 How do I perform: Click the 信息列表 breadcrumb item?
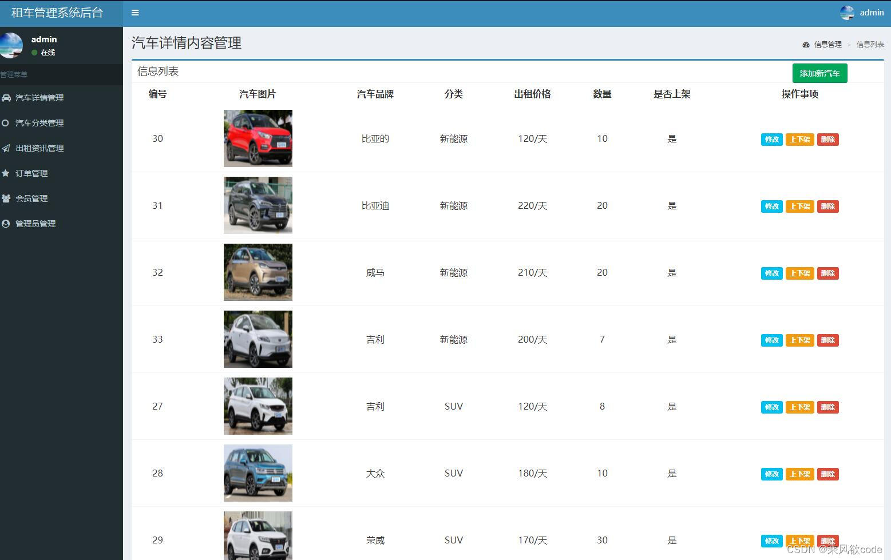[870, 45]
